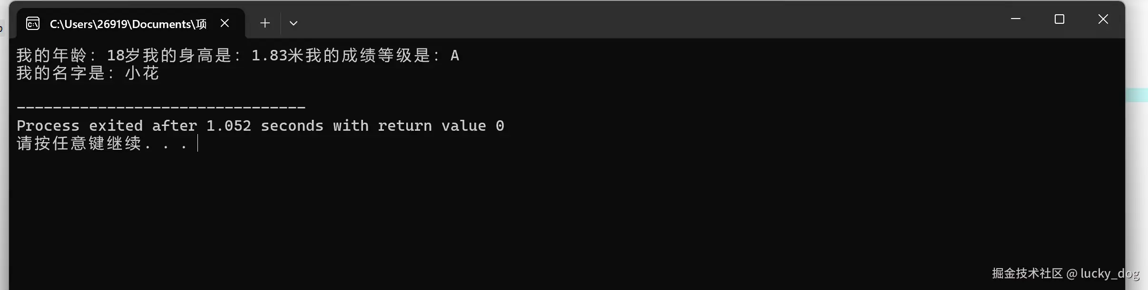Select the C:\Users\26919\Documents tab title

pos(128,24)
